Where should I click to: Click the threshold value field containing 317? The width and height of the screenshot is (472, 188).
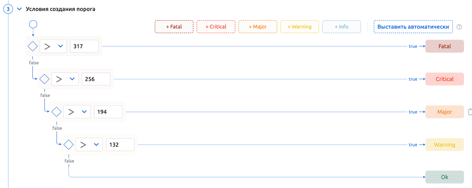coord(85,46)
